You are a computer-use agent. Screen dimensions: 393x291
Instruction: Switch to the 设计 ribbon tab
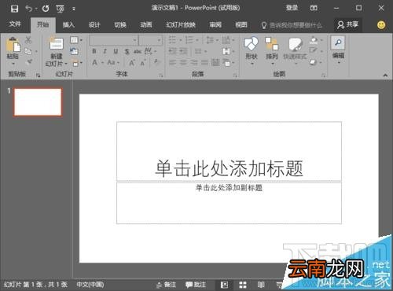pyautogui.click(x=94, y=24)
